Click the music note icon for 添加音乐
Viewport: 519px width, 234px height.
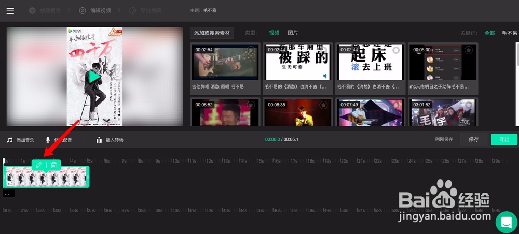tap(9, 140)
